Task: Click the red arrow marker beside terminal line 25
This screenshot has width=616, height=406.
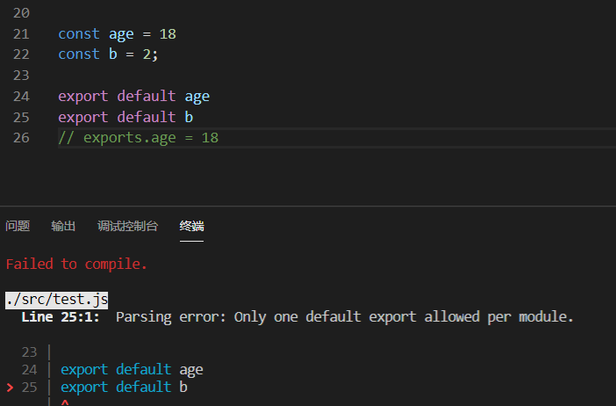Action: tap(11, 388)
